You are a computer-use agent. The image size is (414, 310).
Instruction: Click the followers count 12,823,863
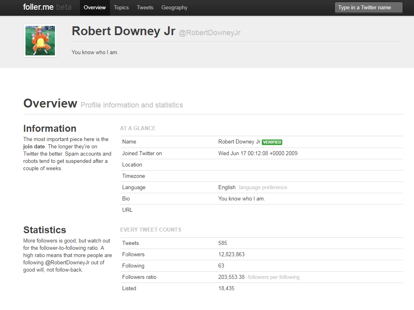(231, 255)
